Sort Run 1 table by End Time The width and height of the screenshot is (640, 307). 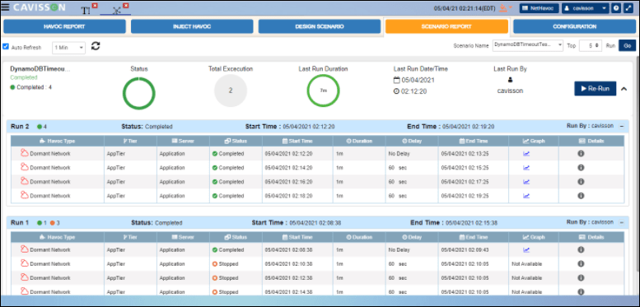474,237
